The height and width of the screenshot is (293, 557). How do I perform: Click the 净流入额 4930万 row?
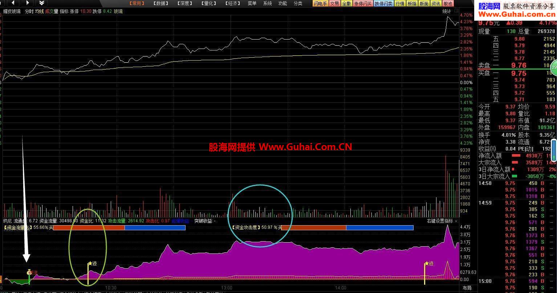pos(517,156)
